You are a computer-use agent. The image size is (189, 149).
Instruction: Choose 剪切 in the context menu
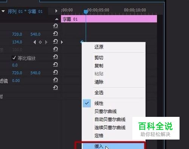[113, 58]
